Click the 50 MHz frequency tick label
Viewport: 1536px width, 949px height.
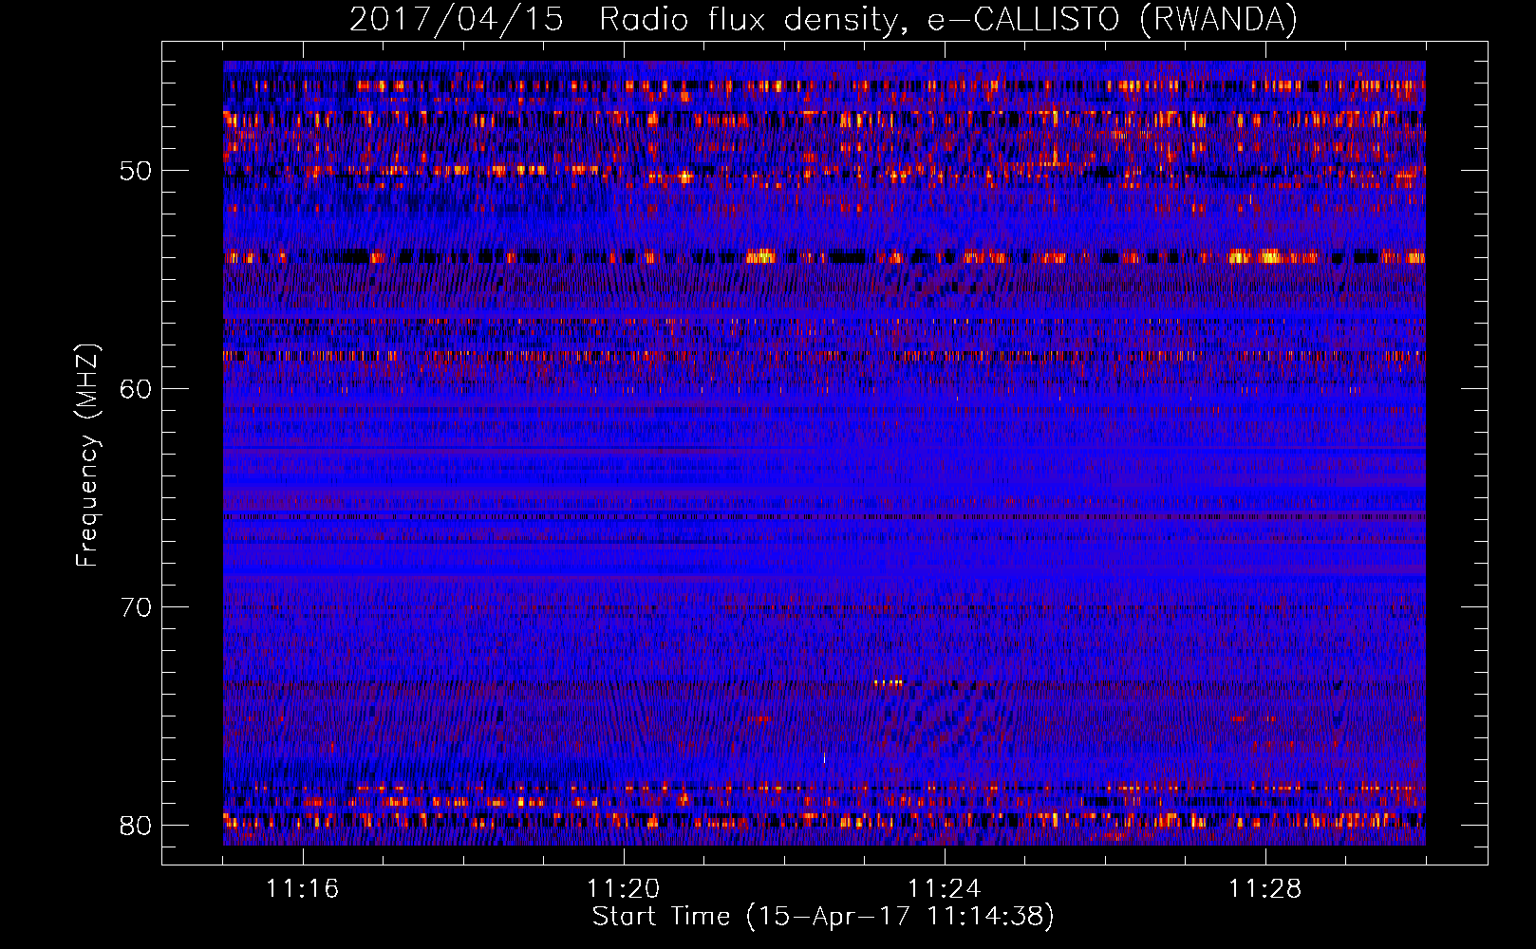point(136,172)
